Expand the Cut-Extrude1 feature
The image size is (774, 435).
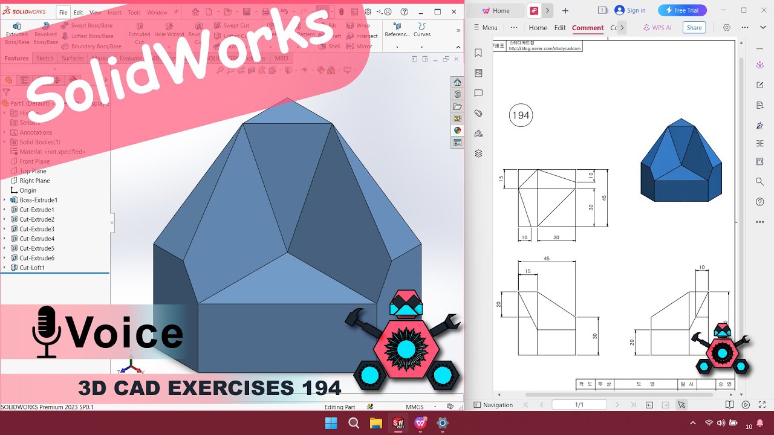tap(4, 210)
